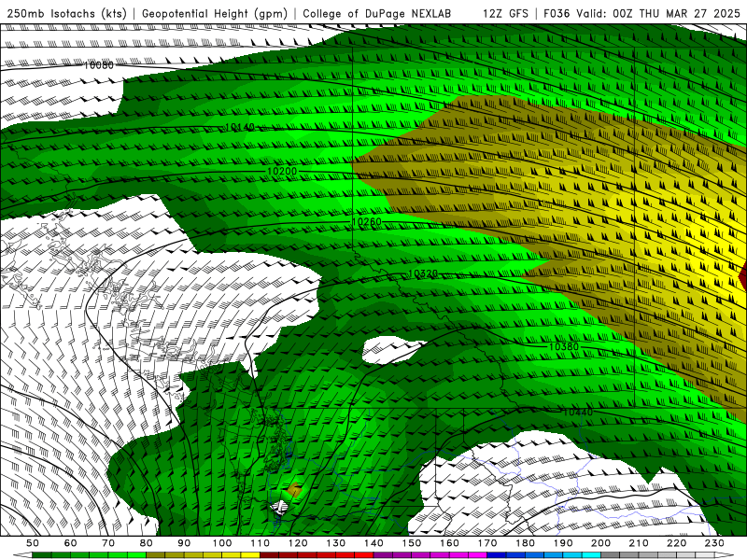Click the 170 value on the color scale

tap(487, 543)
